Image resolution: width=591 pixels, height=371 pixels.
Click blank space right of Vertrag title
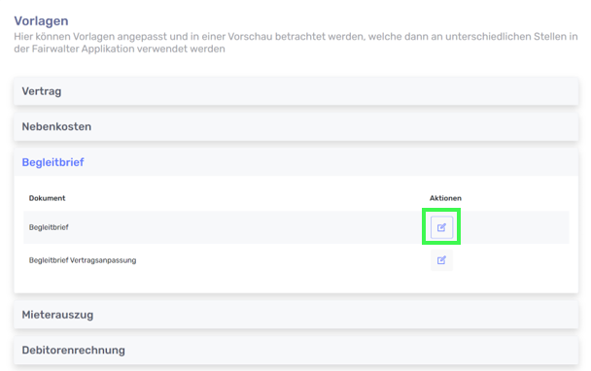click(x=320, y=91)
